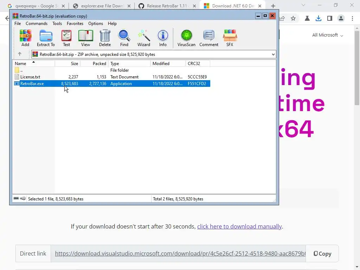This screenshot has width=360, height=270.
Task: Open WinRAR Commands menu
Action: tap(37, 24)
